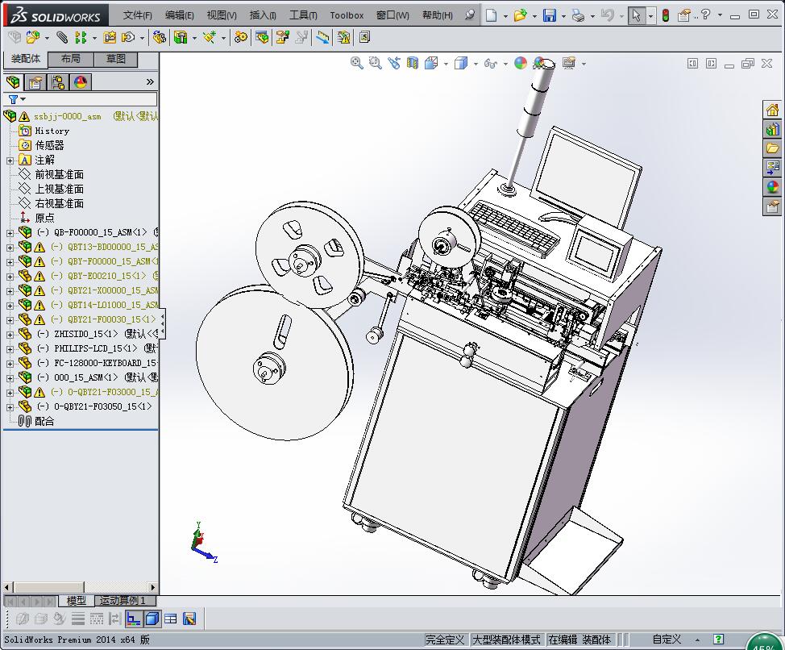Open the Section View tool
The width and height of the screenshot is (785, 650).
pyautogui.click(x=413, y=63)
